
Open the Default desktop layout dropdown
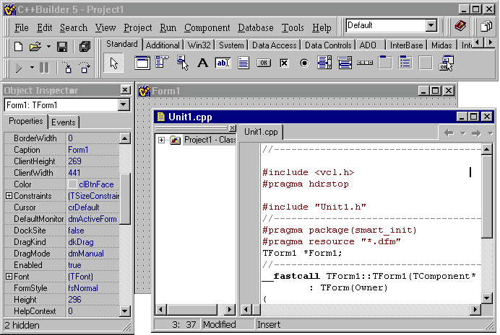[431, 26]
